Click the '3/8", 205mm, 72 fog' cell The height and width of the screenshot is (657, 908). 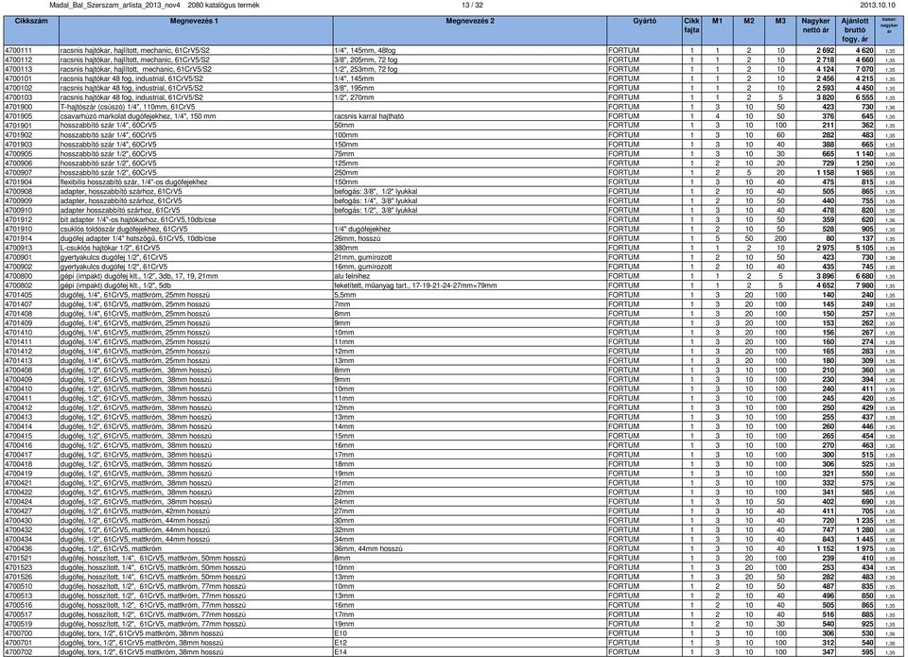coord(366,60)
